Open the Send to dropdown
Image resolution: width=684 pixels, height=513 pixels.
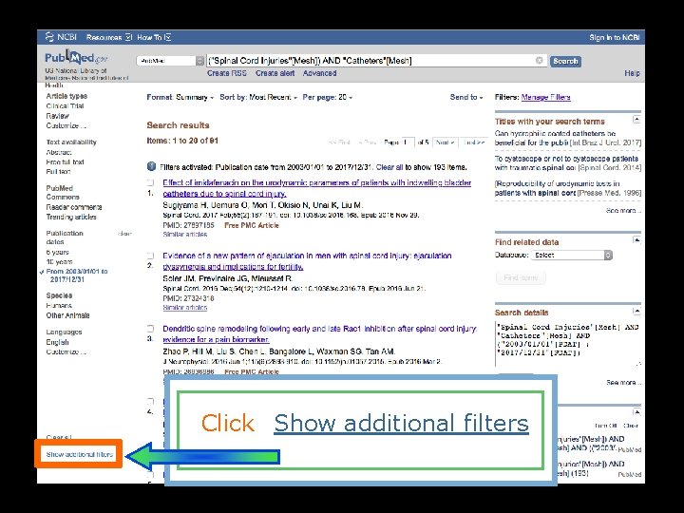pos(466,97)
